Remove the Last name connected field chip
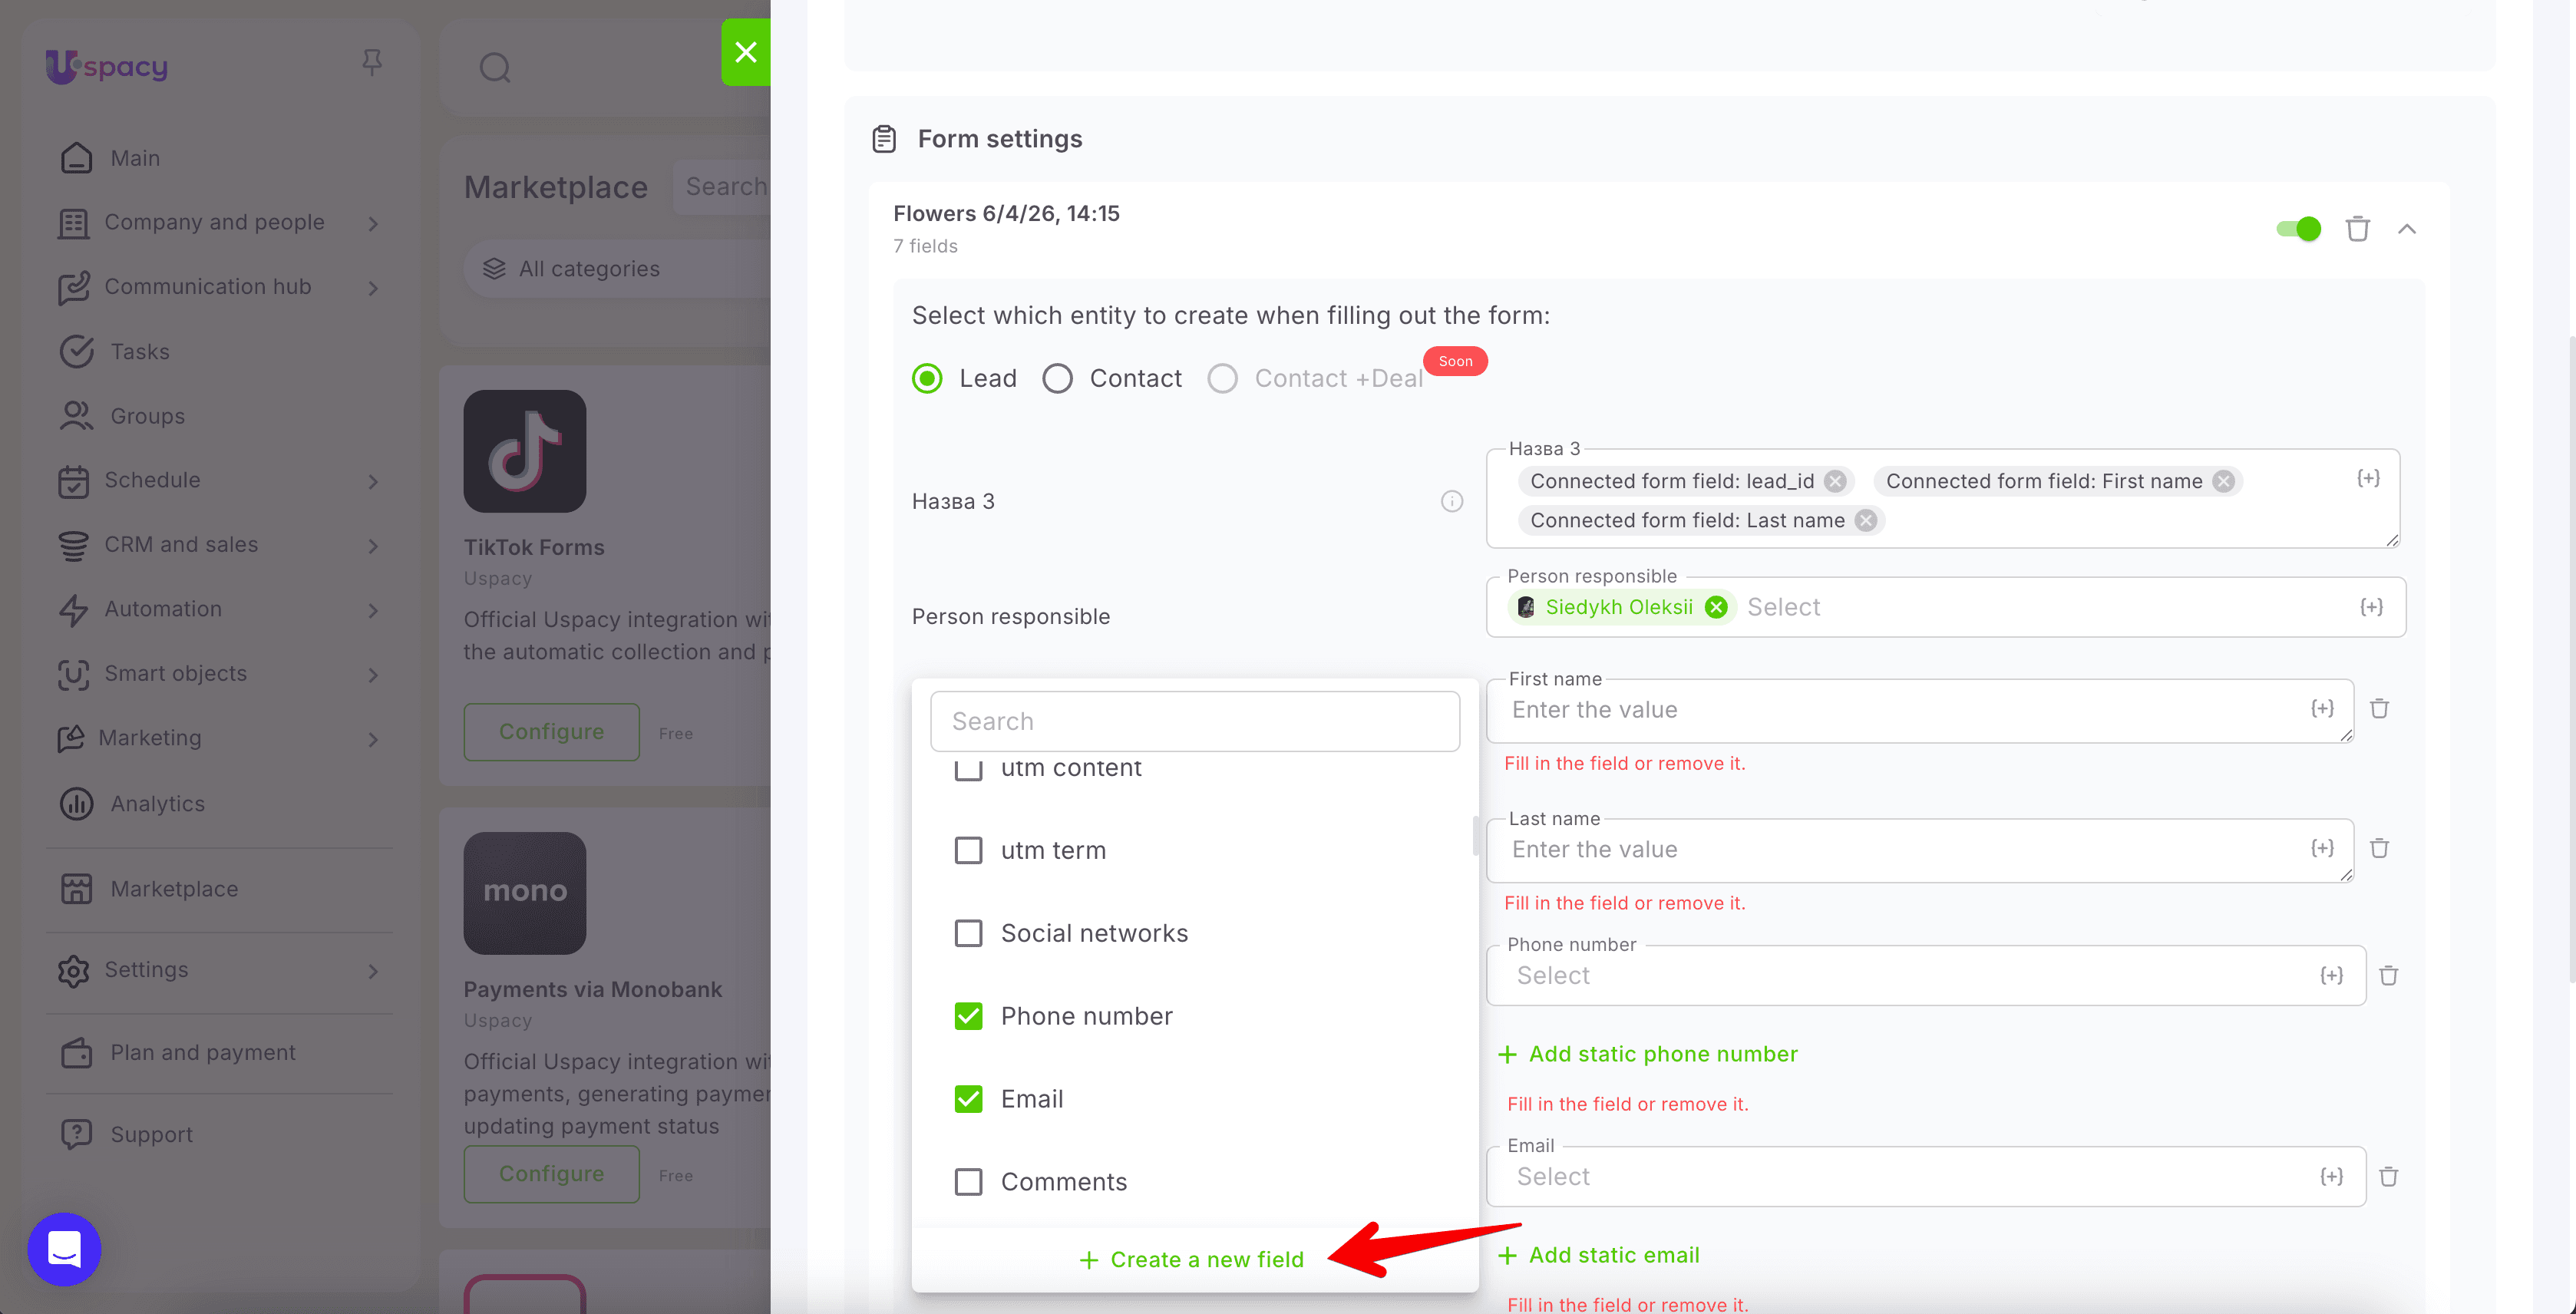This screenshot has height=1314, width=2576. coord(1866,521)
